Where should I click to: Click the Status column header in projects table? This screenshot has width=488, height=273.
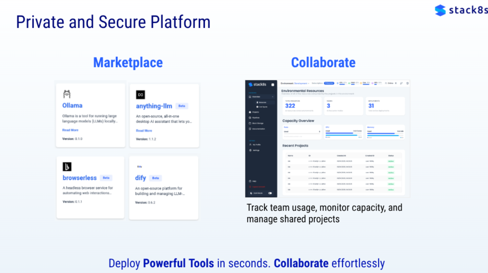[x=391, y=156]
